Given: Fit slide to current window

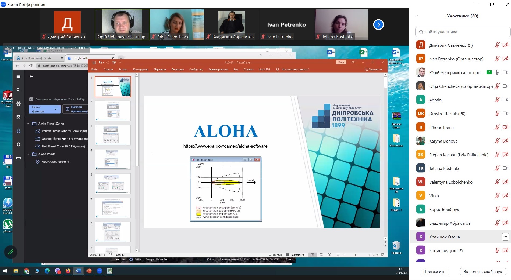Looking at the screenshot, I should [382, 255].
